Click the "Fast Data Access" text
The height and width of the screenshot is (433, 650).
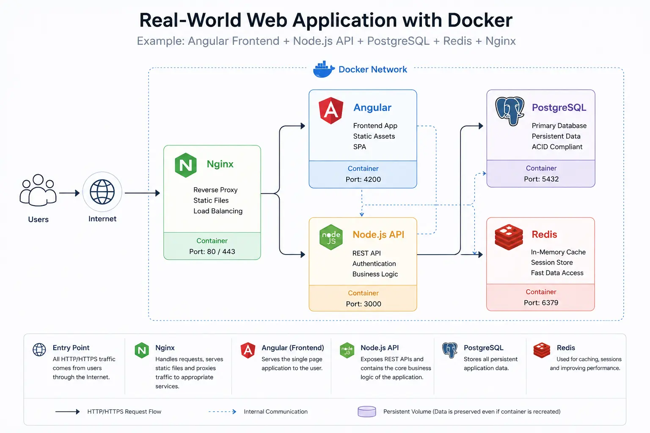(557, 273)
